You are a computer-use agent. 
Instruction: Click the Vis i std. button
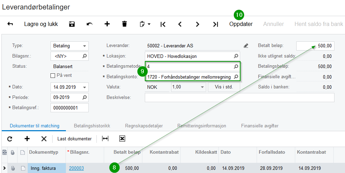click(x=224, y=87)
